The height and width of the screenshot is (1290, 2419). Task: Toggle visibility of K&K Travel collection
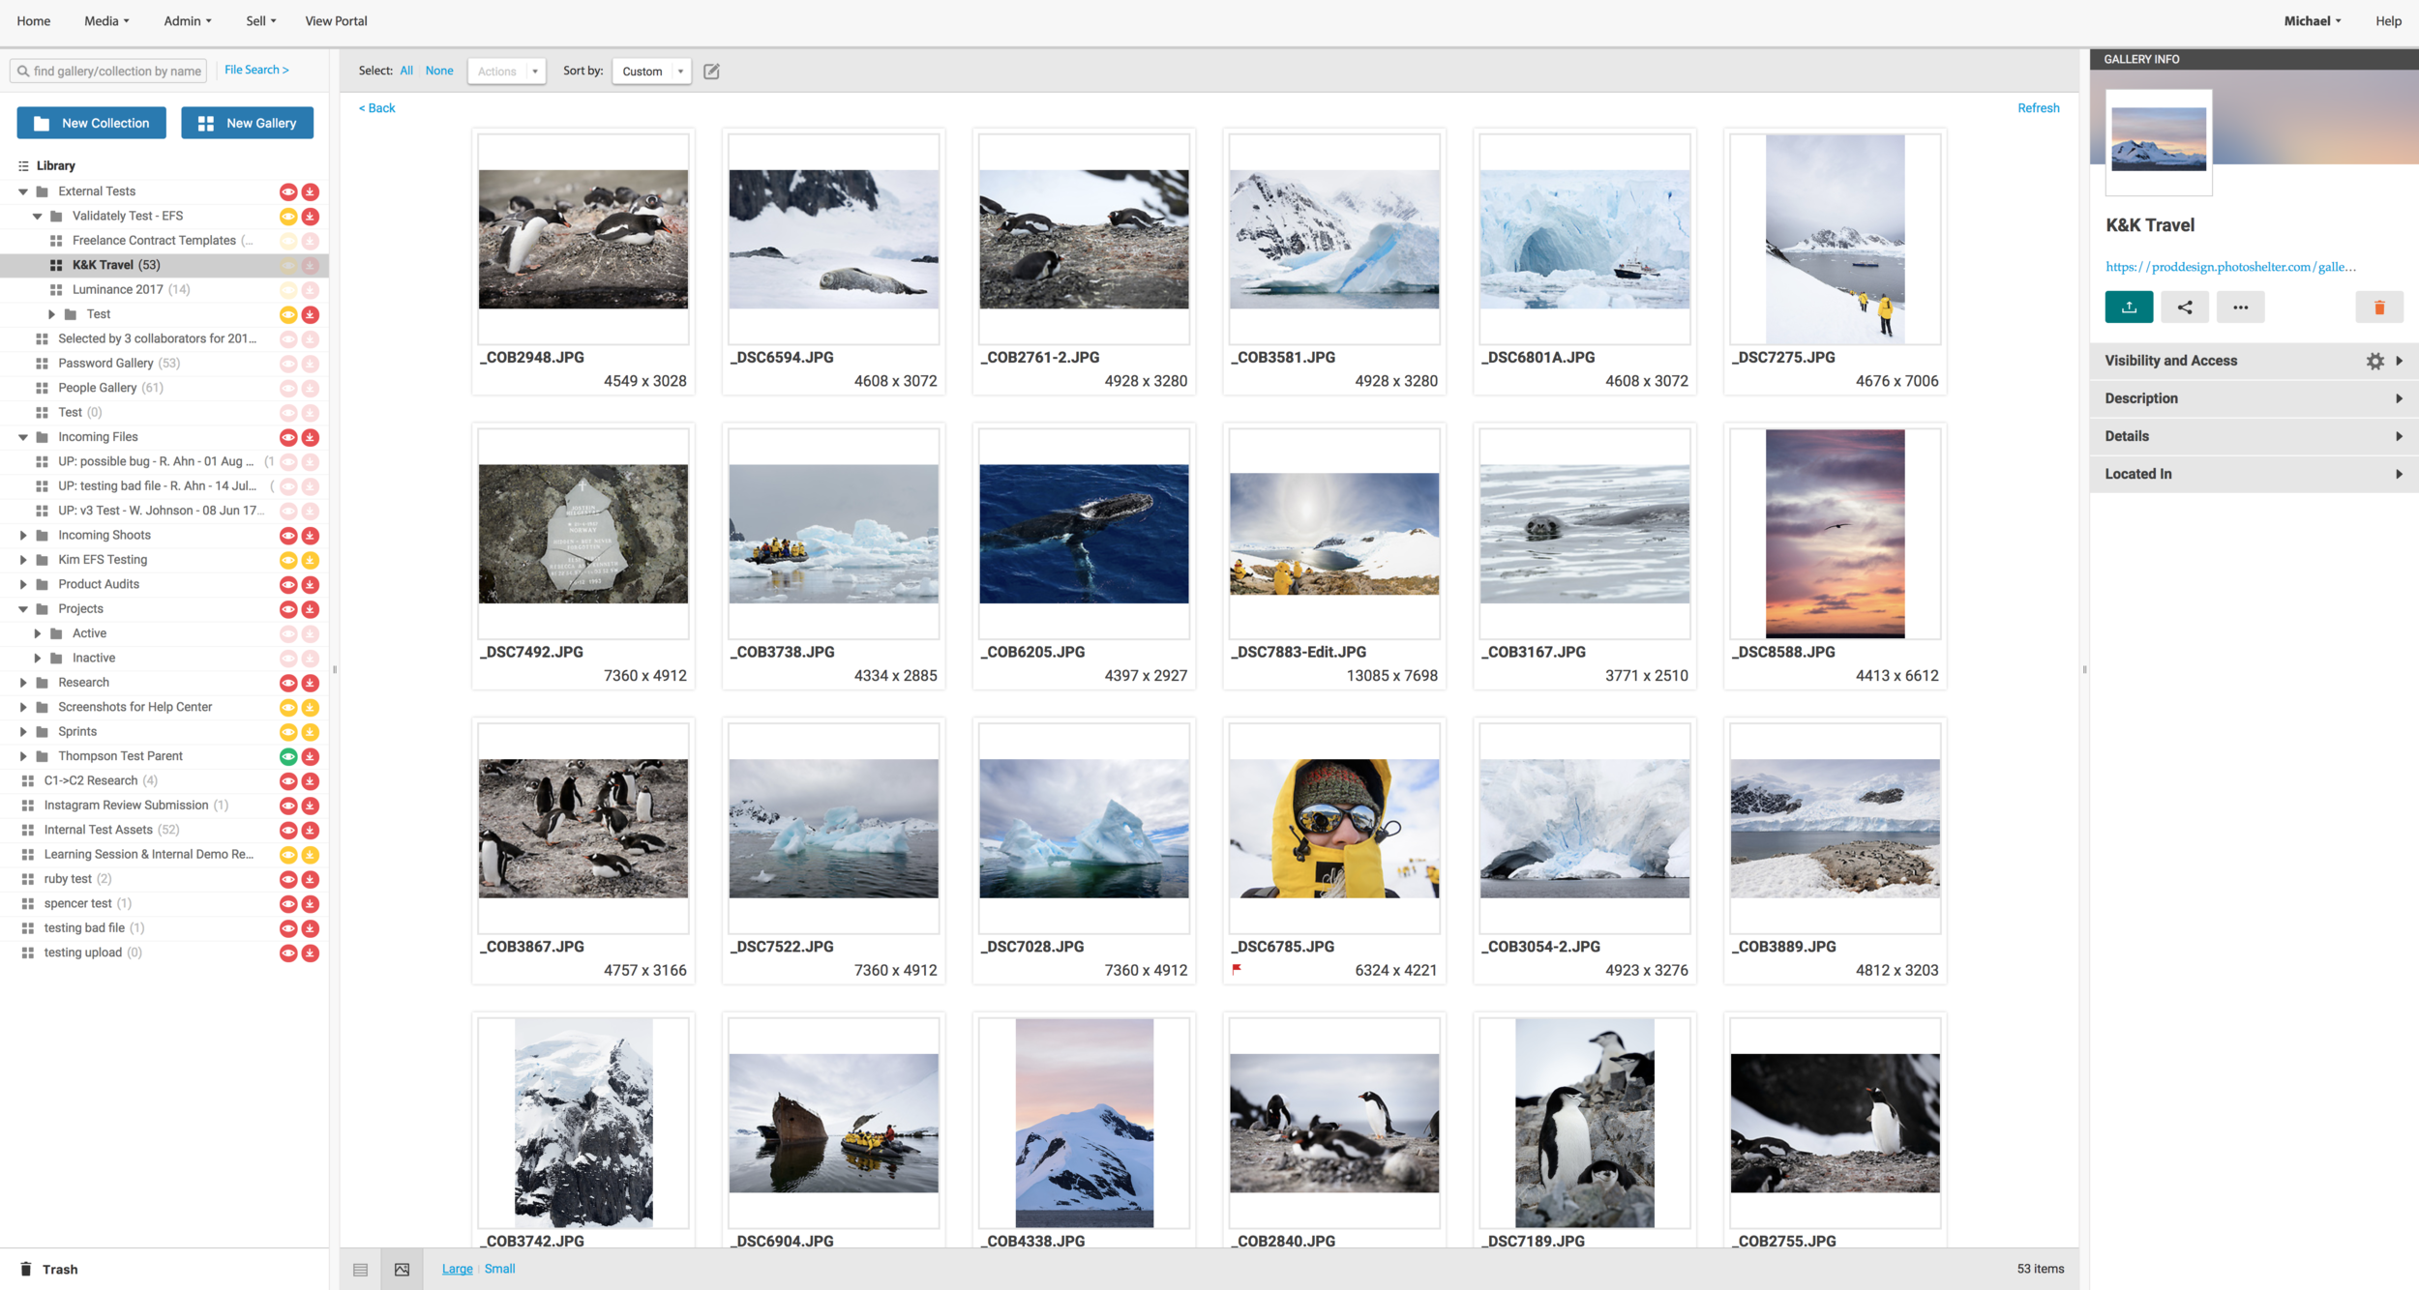[x=289, y=265]
